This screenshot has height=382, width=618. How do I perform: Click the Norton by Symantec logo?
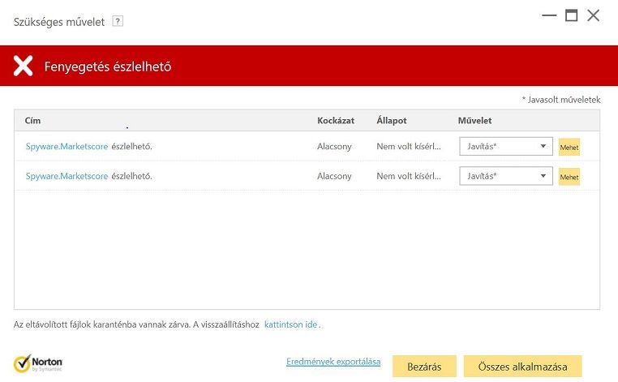[x=38, y=363]
